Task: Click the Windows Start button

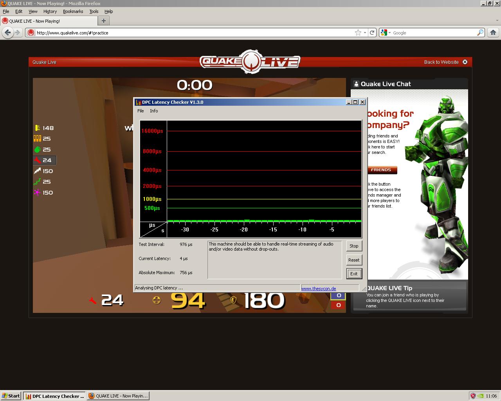Action: pyautogui.click(x=11, y=396)
